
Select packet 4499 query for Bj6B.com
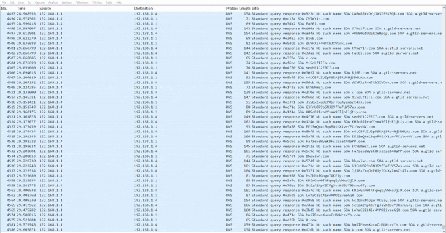tap(221, 39)
